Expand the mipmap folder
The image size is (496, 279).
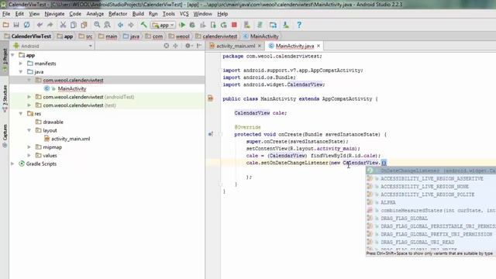(29, 147)
